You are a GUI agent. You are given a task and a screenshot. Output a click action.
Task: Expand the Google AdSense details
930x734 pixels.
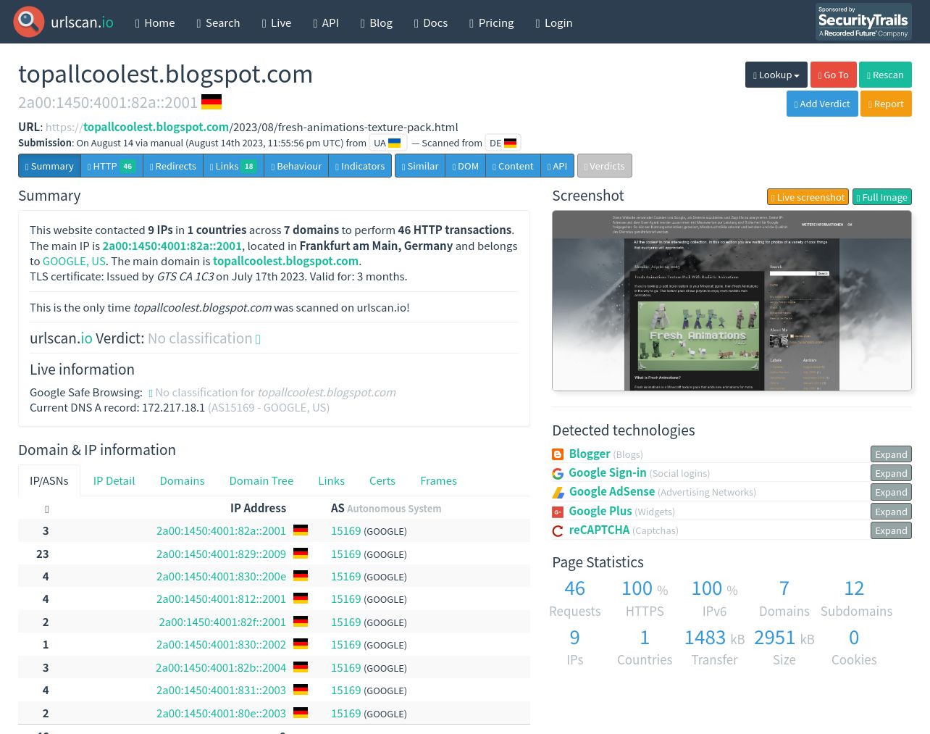[891, 492]
